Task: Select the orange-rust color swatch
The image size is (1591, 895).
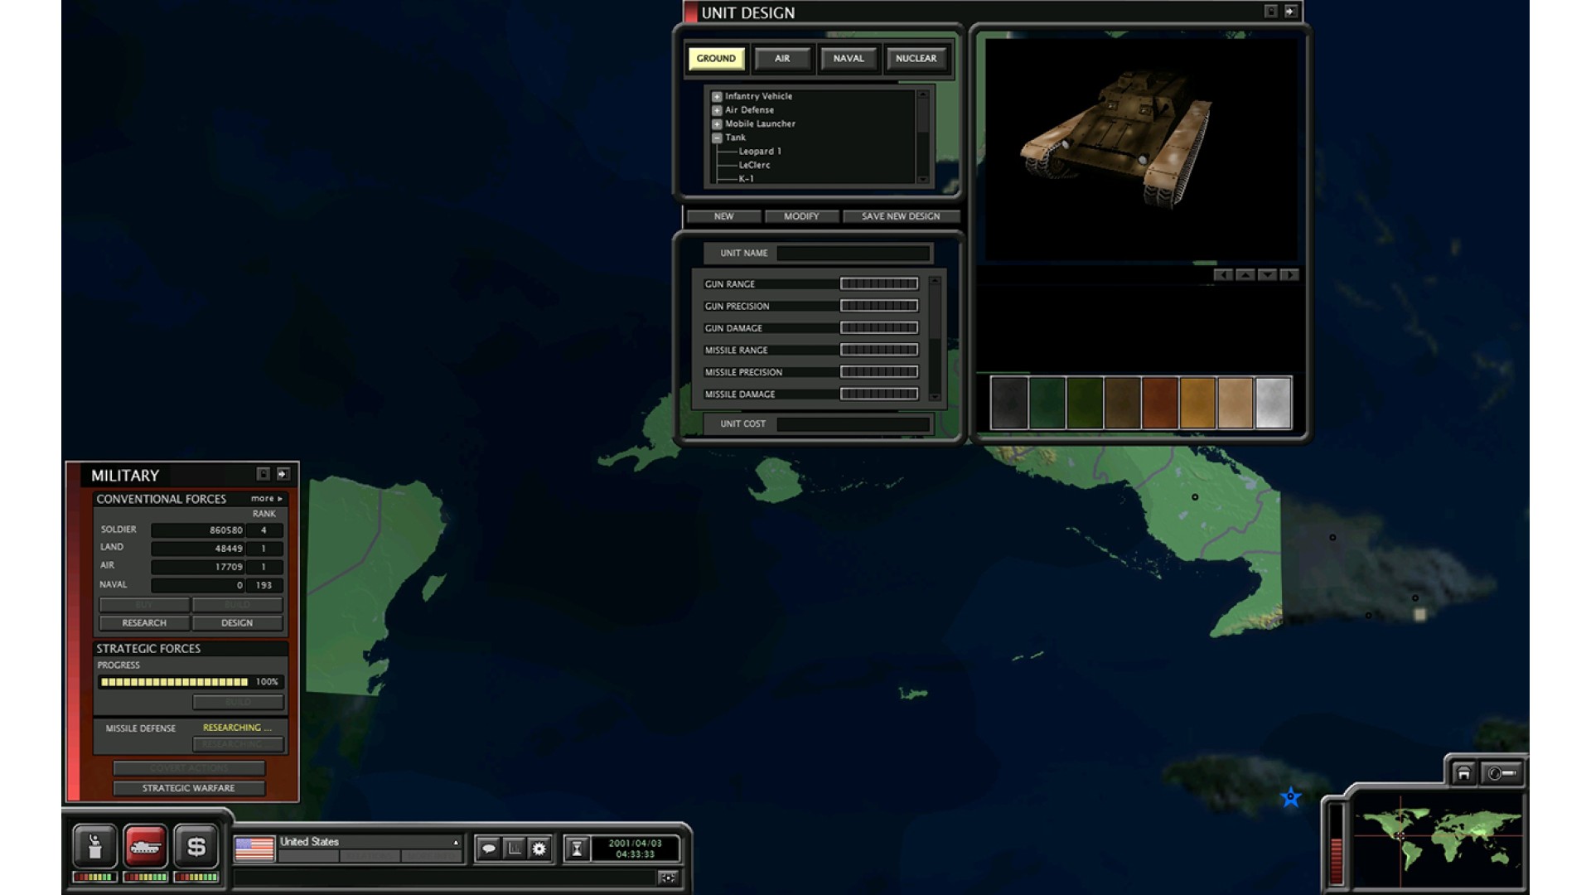Action: [x=1159, y=403]
